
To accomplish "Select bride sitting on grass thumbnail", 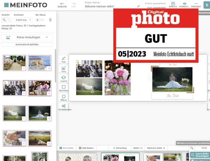I will [x=40, y=113].
